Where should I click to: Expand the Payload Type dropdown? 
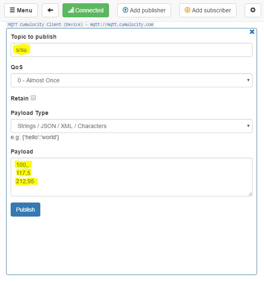(x=132, y=126)
